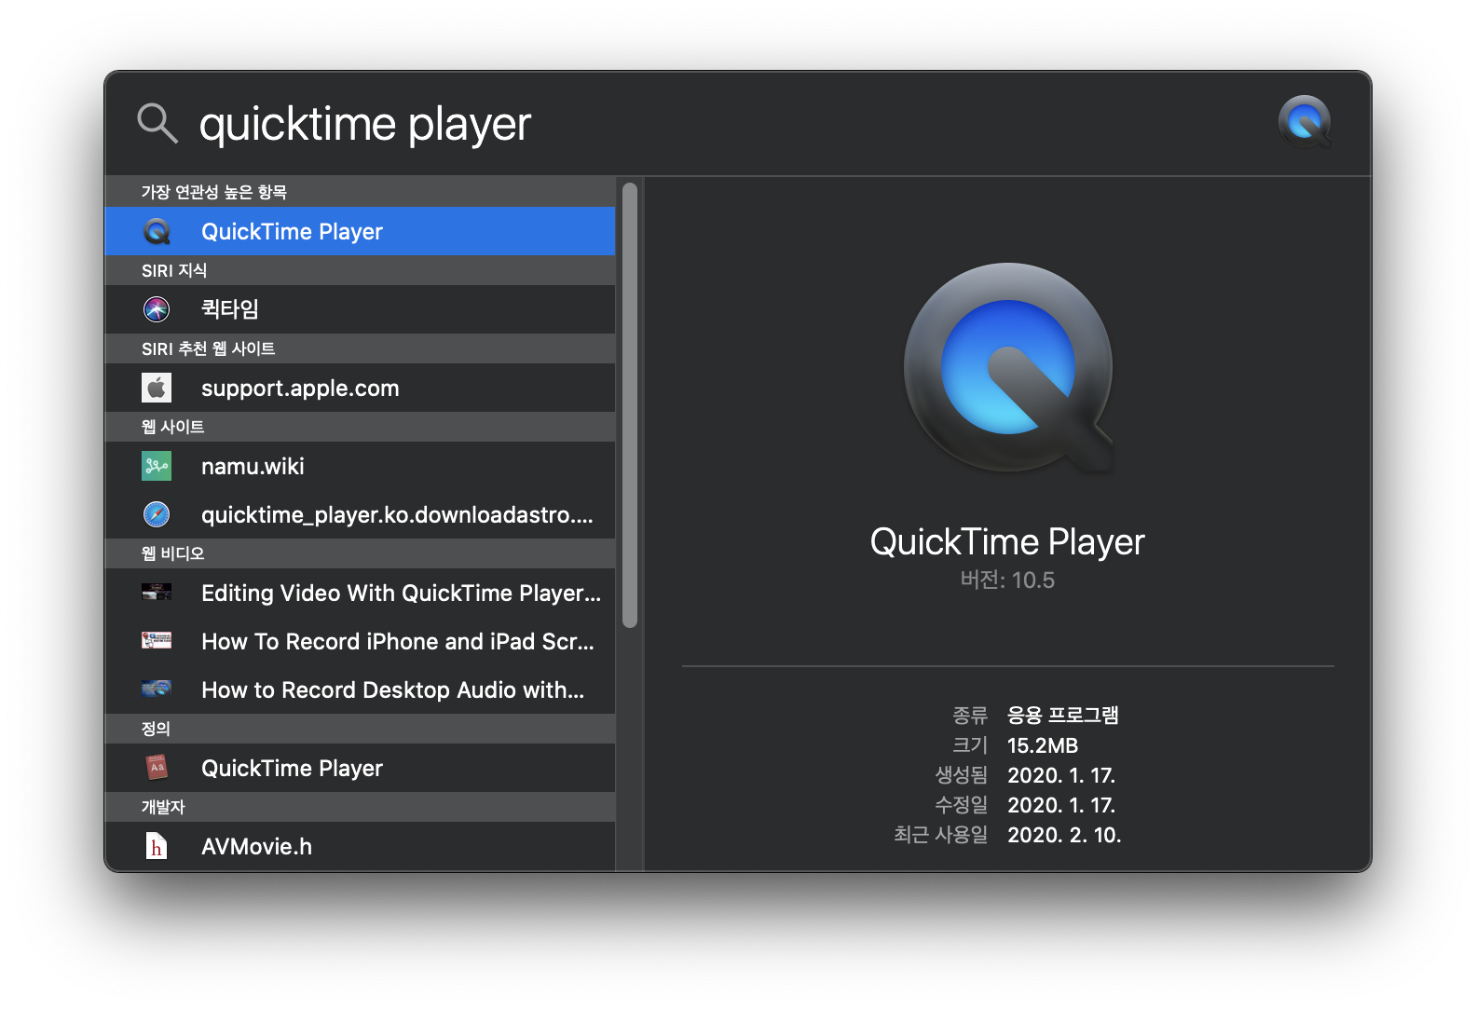Screen dimensions: 1476x1010
Task: Click the Apple logo icon for support.apple.com
Action: click(x=157, y=388)
